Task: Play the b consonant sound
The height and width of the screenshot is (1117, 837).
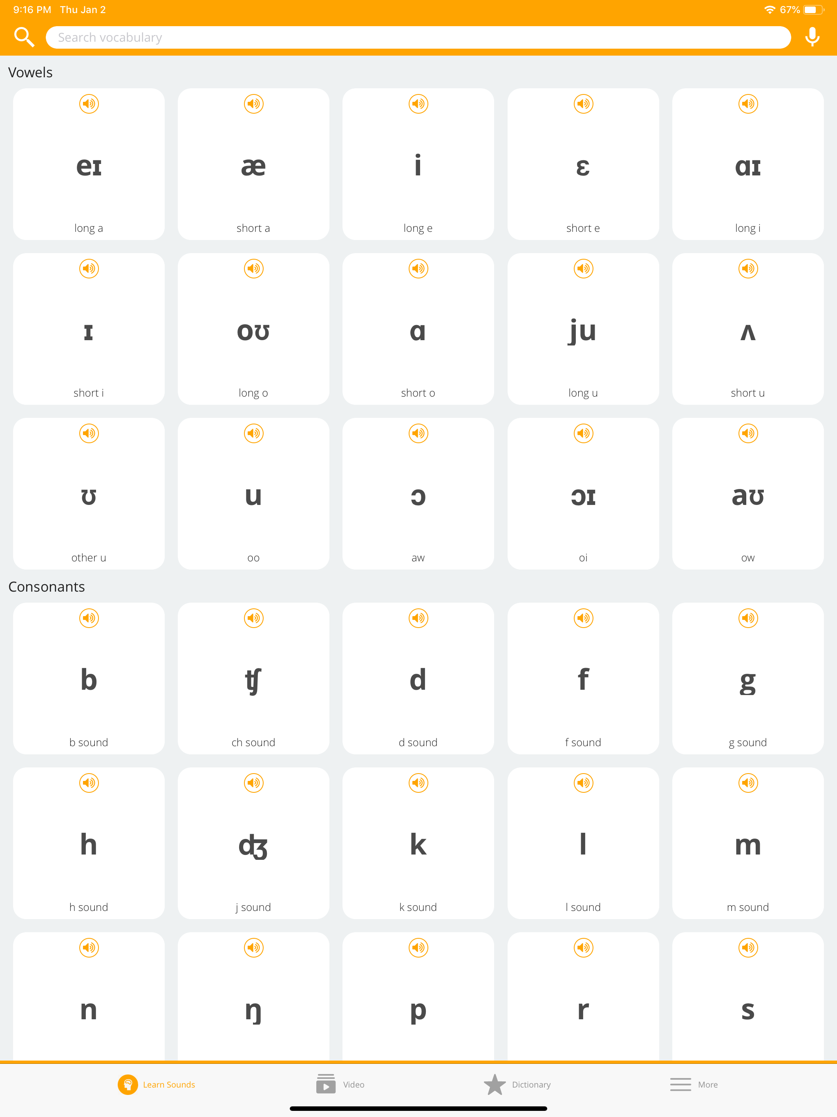Action: click(88, 618)
